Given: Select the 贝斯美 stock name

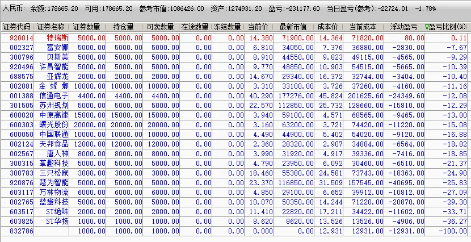Looking at the screenshot, I should pyautogui.click(x=58, y=57).
